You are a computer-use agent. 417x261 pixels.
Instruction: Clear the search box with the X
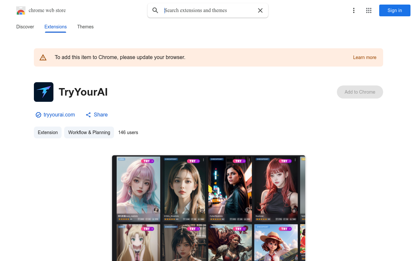[260, 10]
